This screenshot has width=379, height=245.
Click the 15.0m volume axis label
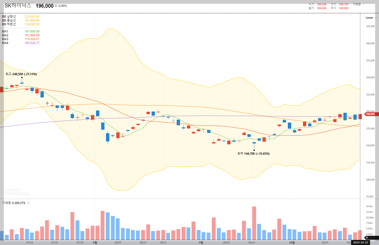(369, 206)
